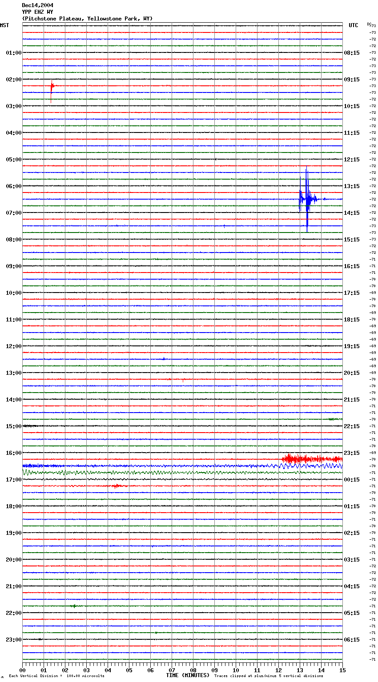Viewport: 378px width, 682px height.
Task: Click minute tick label 07 on axis
Action: click(x=172, y=670)
